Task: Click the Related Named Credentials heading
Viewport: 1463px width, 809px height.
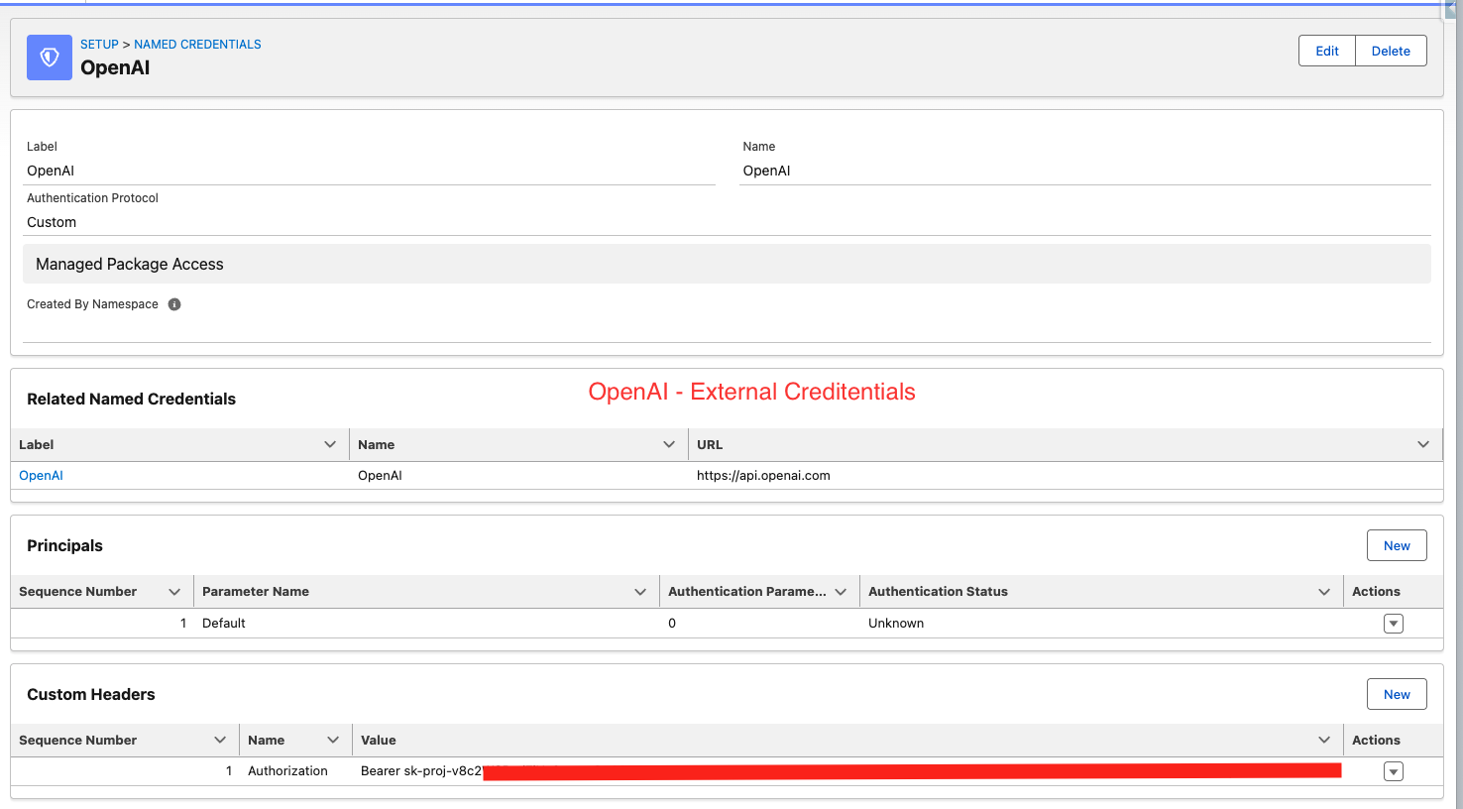Action: click(x=131, y=399)
